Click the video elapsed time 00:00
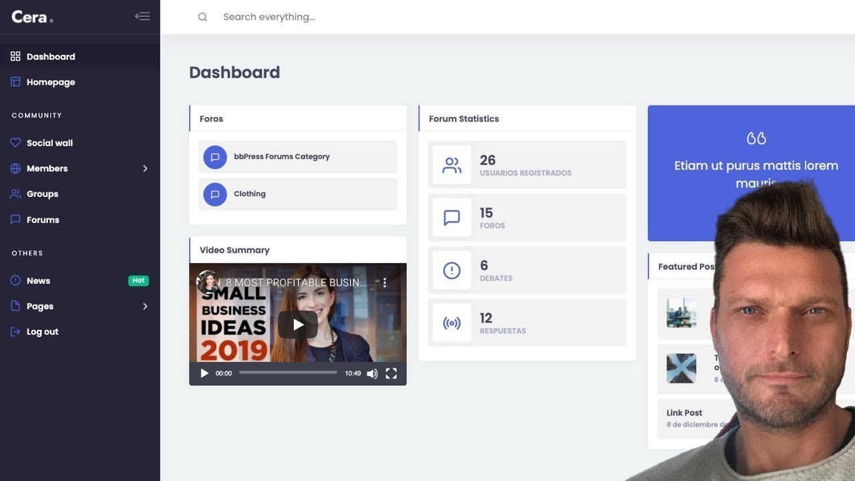The height and width of the screenshot is (481, 855). 224,373
